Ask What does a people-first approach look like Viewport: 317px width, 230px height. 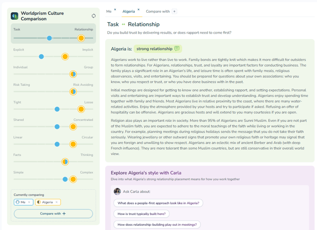click(158, 203)
